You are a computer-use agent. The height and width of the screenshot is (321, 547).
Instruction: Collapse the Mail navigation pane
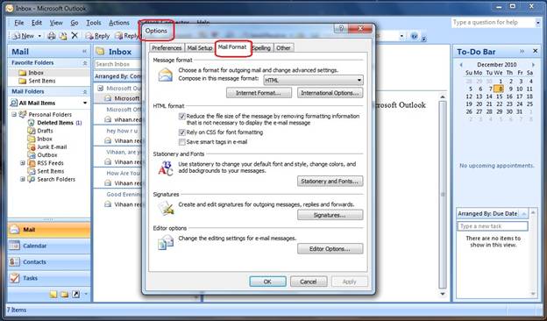coord(84,52)
